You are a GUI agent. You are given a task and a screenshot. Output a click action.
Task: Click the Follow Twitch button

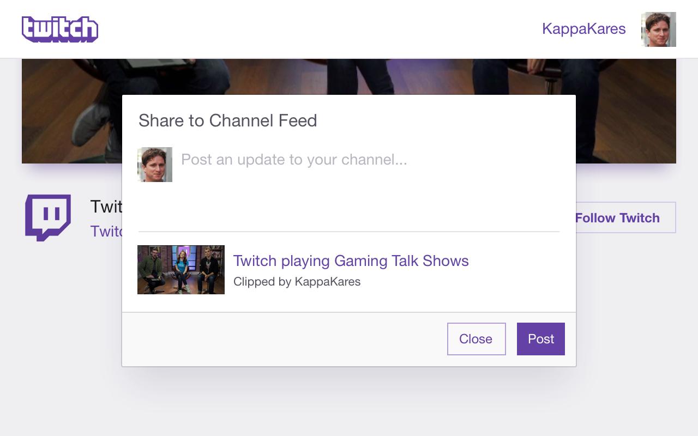(x=617, y=217)
